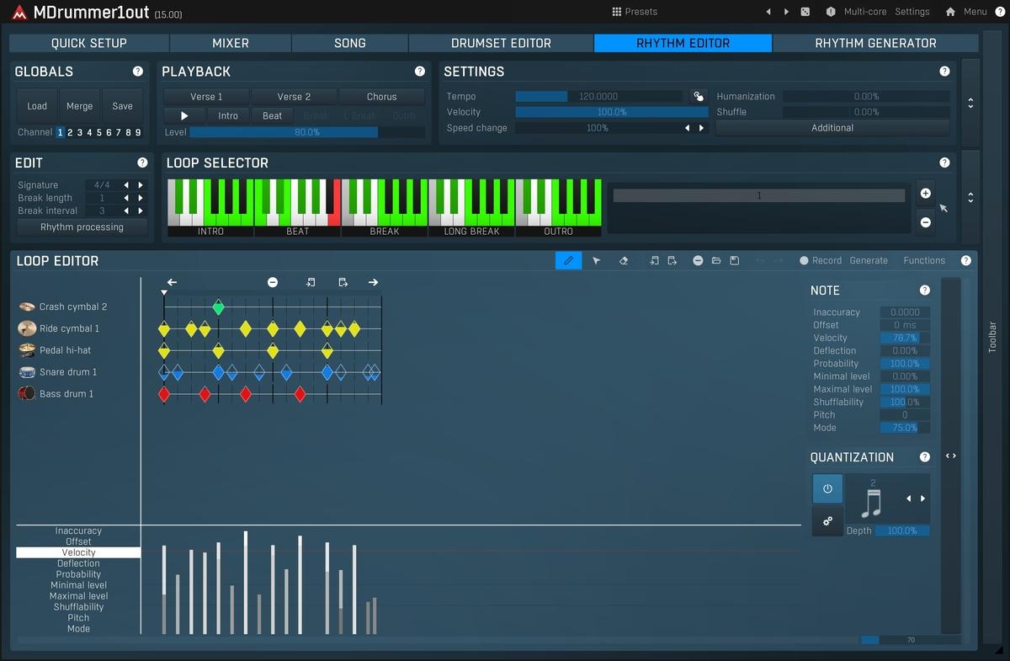The height and width of the screenshot is (661, 1010).
Task: Expand the Settings panel vertical arrows
Action: 970,103
